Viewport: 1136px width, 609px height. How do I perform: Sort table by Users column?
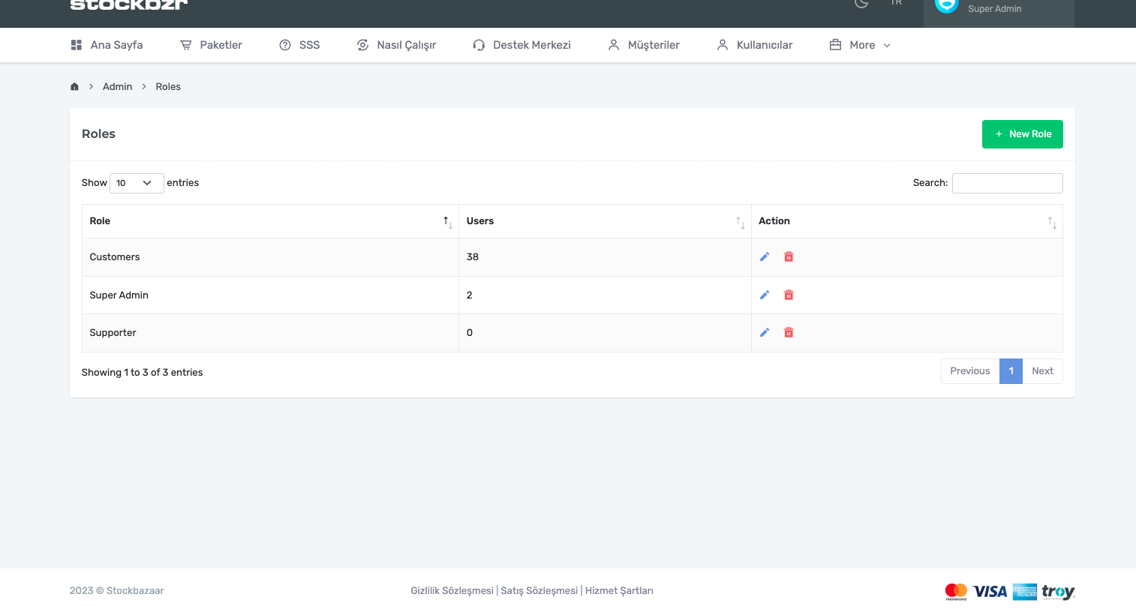[604, 221]
